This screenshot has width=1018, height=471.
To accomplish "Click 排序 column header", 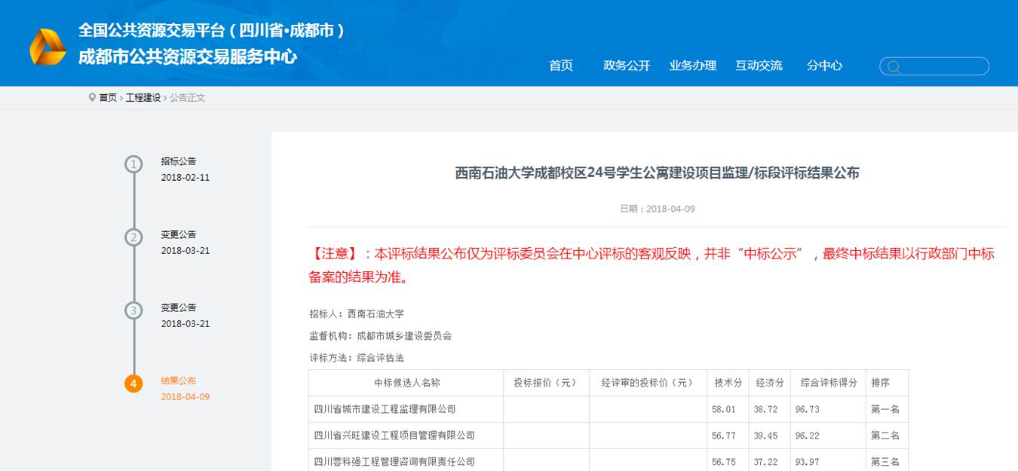I will click(888, 383).
